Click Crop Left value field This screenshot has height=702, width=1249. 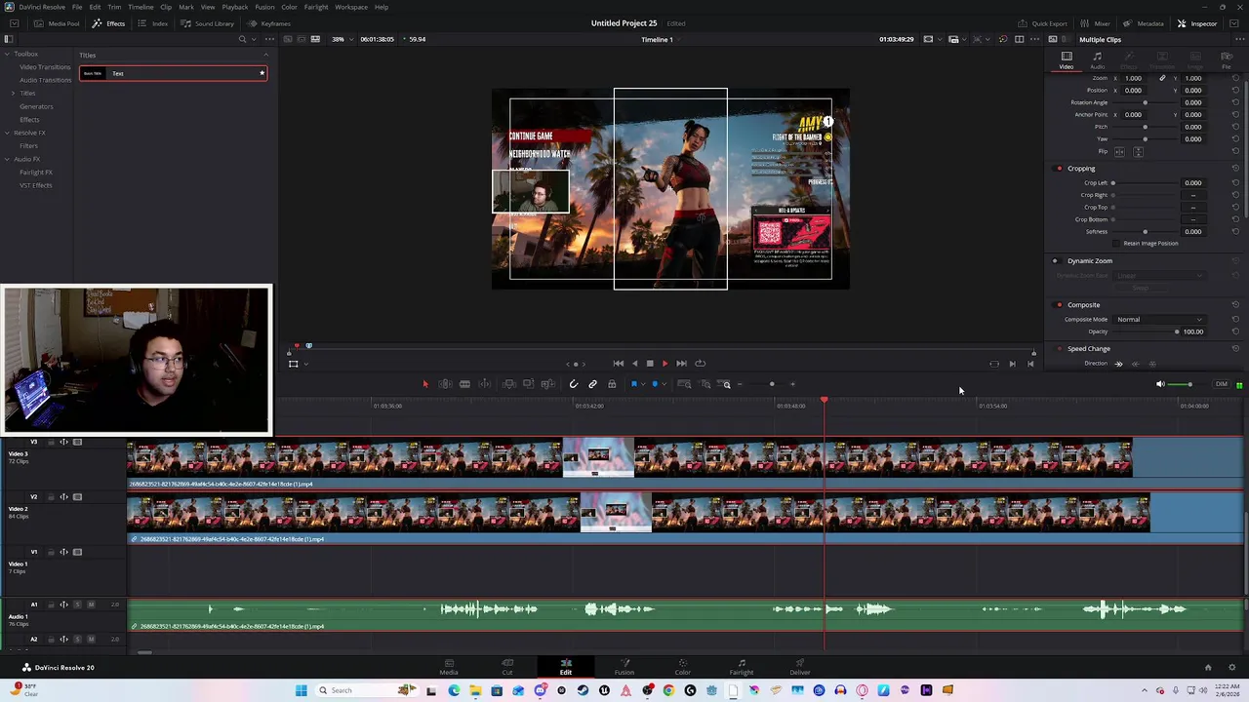1192,183
